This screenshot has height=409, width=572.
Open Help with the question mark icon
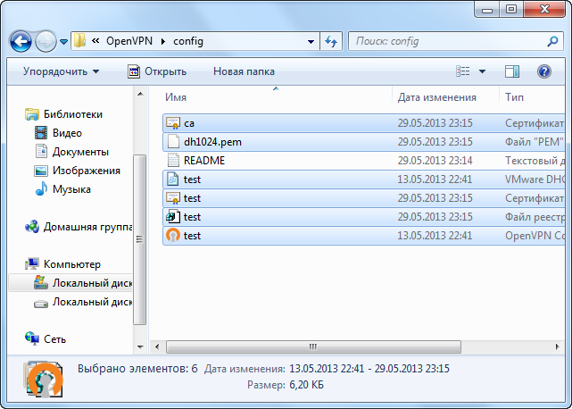[x=544, y=71]
